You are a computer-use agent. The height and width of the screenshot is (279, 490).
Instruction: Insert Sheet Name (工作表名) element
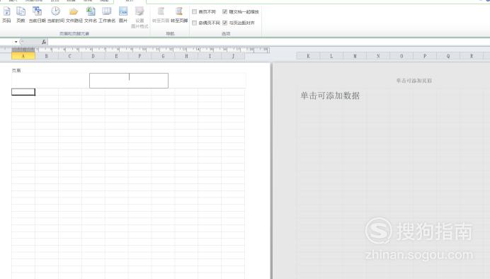(x=107, y=15)
